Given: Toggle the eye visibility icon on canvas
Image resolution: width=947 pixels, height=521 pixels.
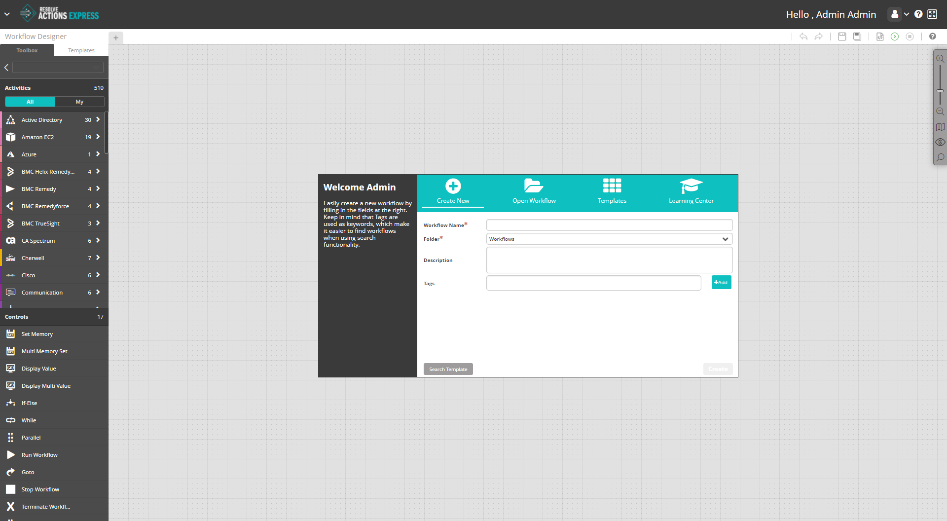Looking at the screenshot, I should [x=940, y=142].
